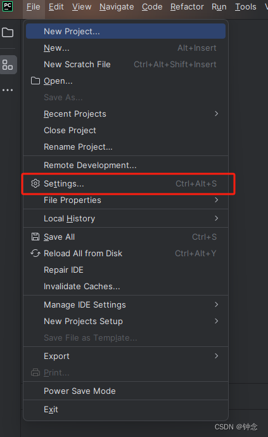
Task: Expand the File Properties submenu arrow
Action: (x=216, y=200)
